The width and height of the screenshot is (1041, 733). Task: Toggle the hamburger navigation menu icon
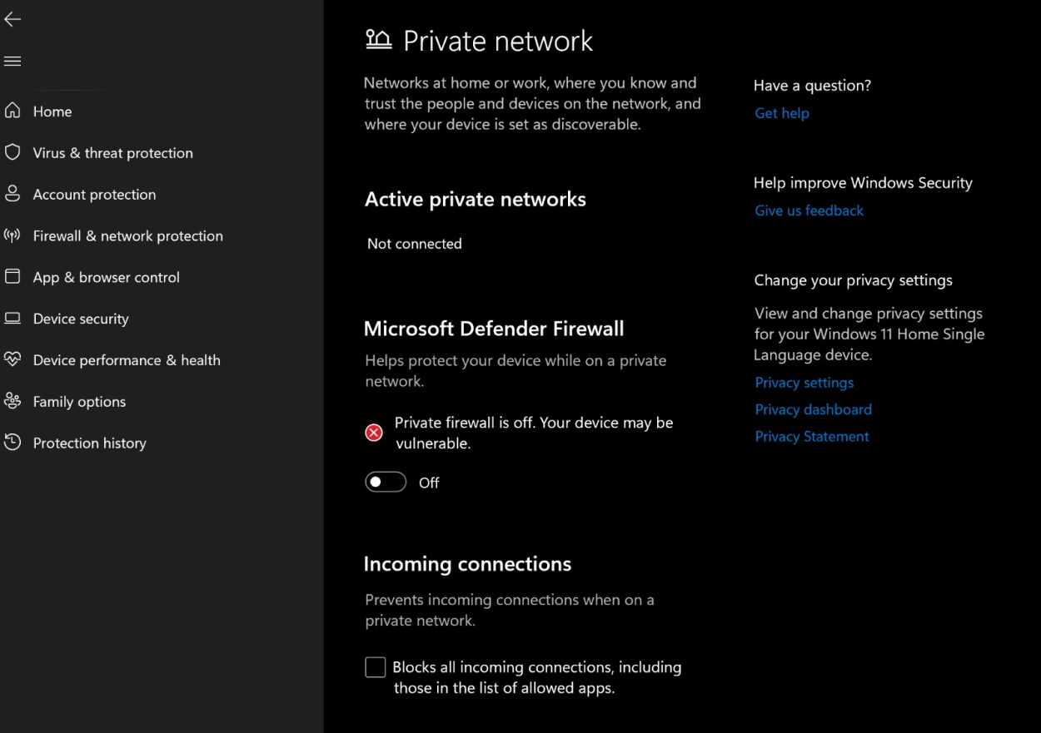(x=12, y=62)
